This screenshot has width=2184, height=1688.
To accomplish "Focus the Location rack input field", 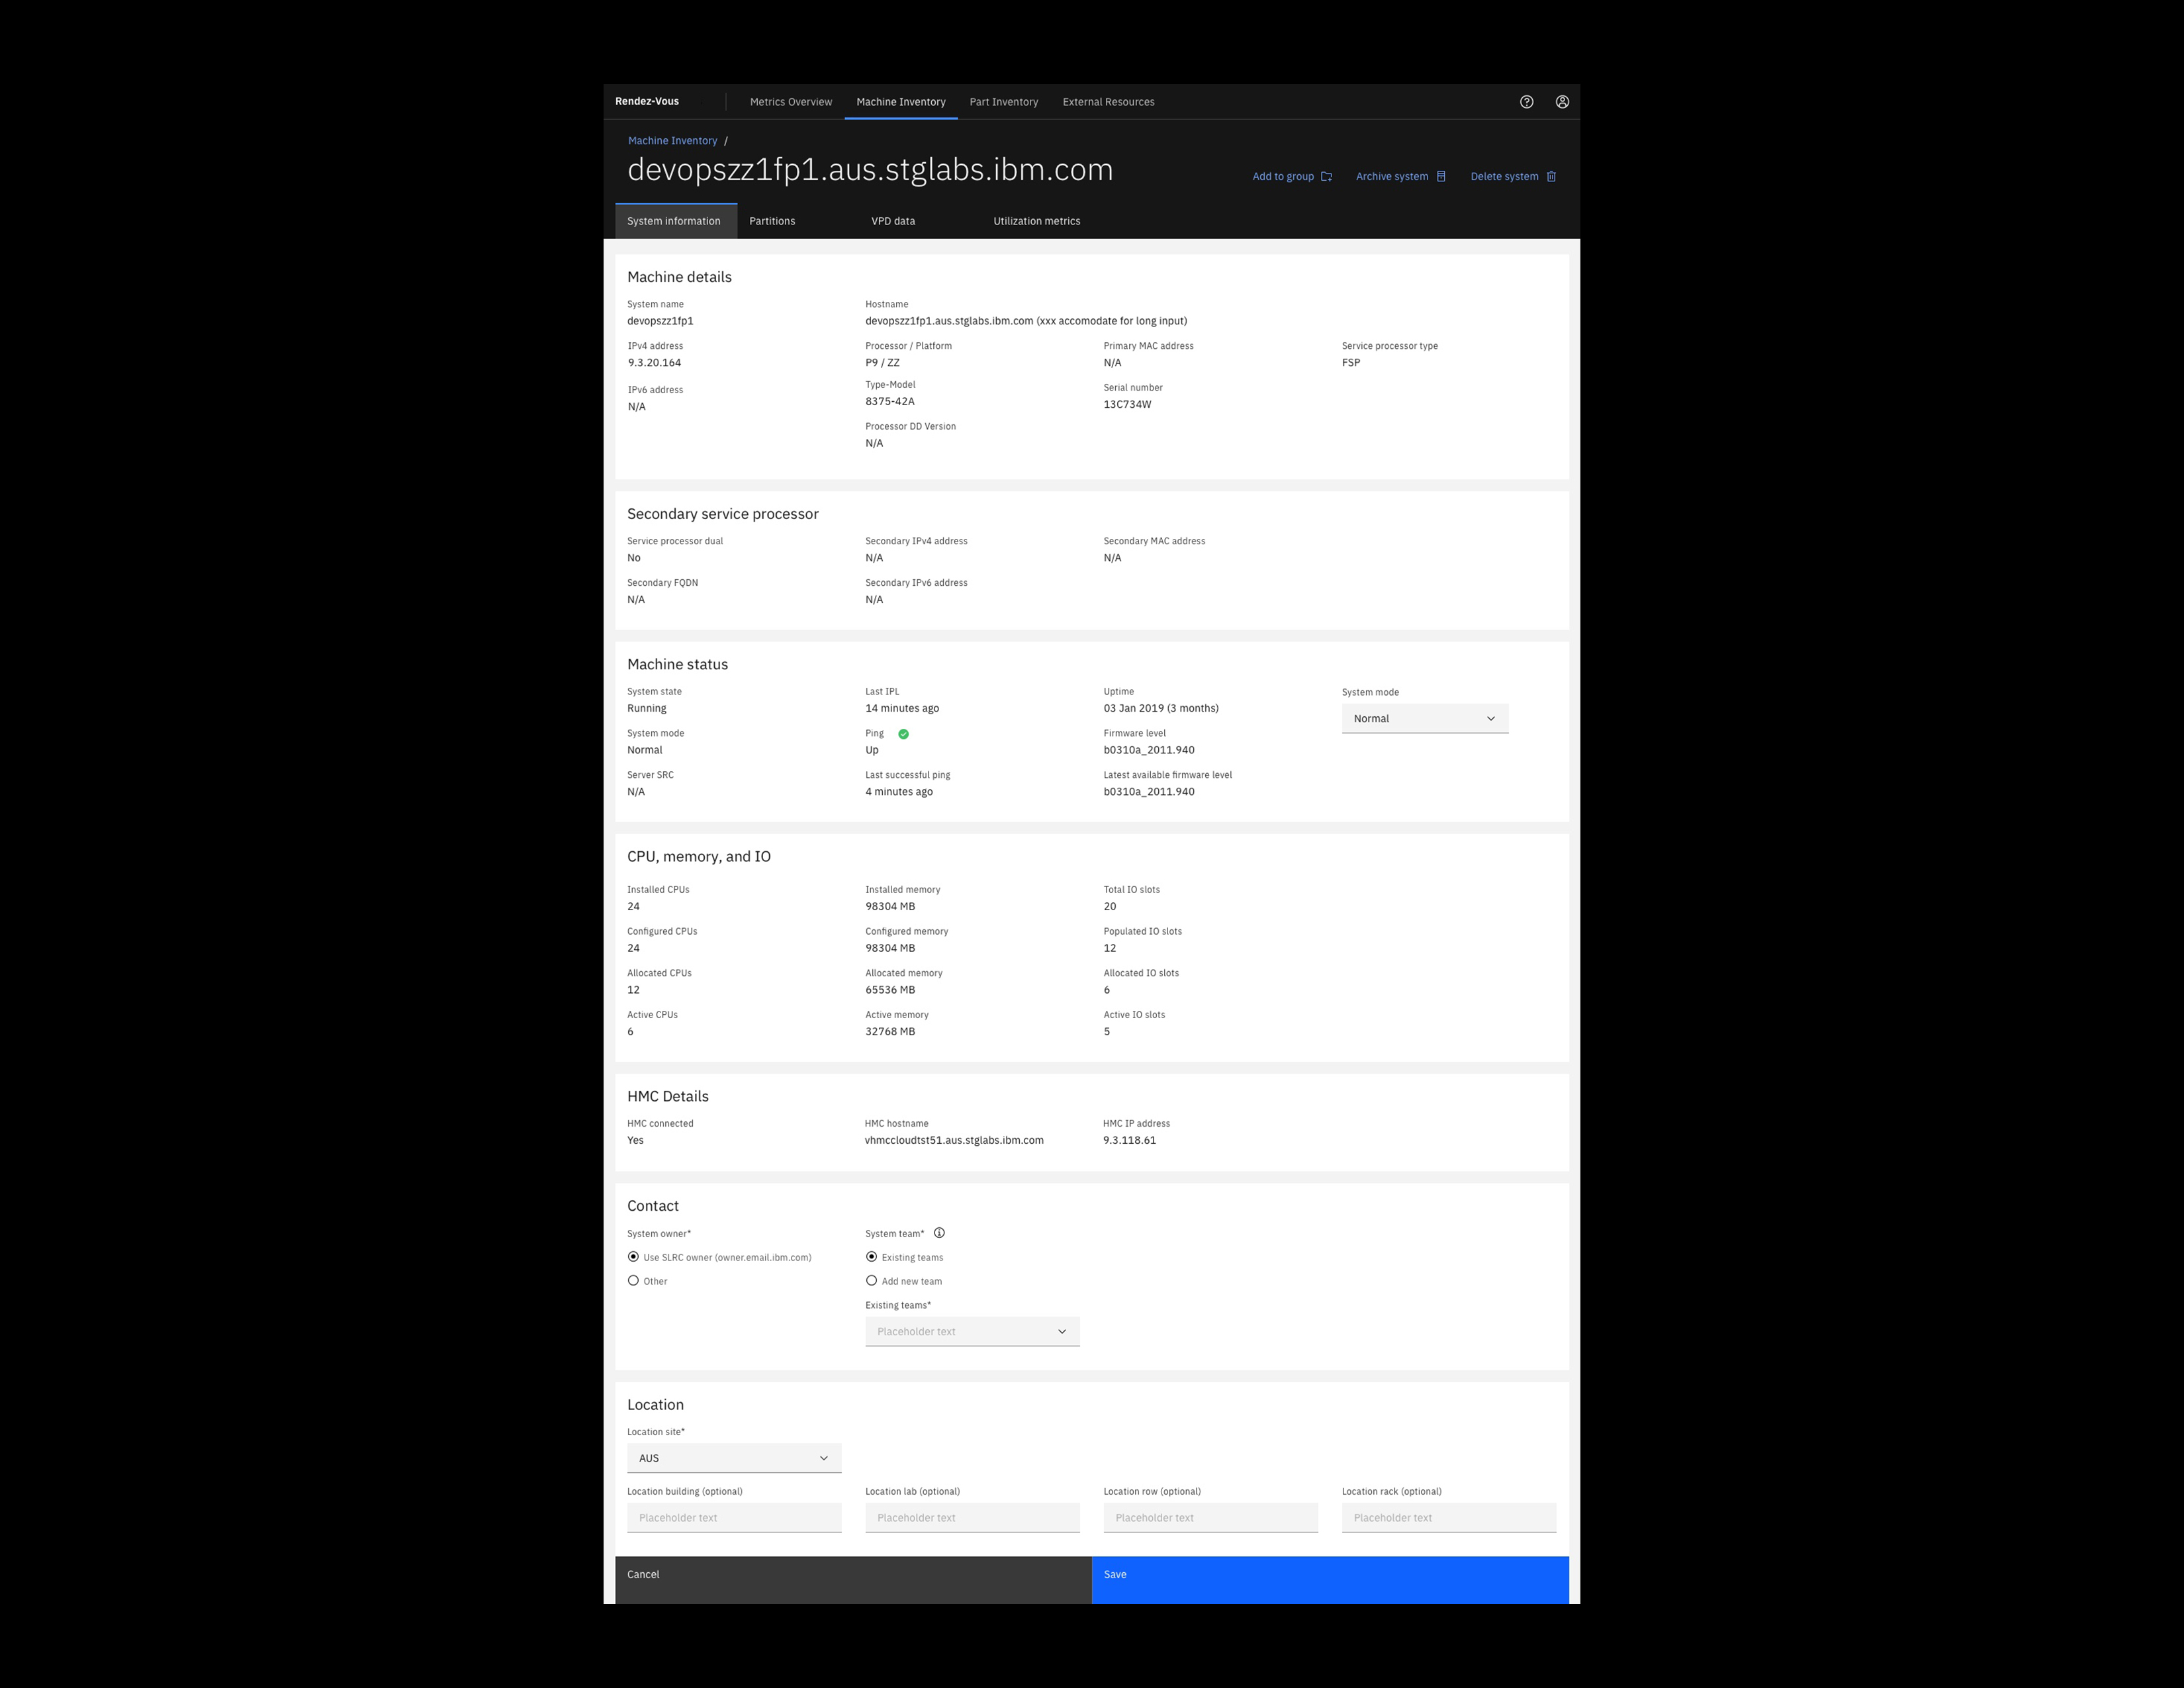I will tap(1449, 1518).
